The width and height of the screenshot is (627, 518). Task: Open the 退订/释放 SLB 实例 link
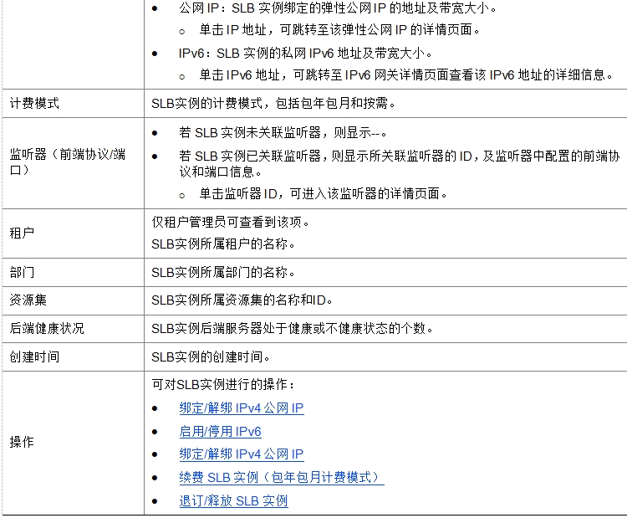pos(233,500)
